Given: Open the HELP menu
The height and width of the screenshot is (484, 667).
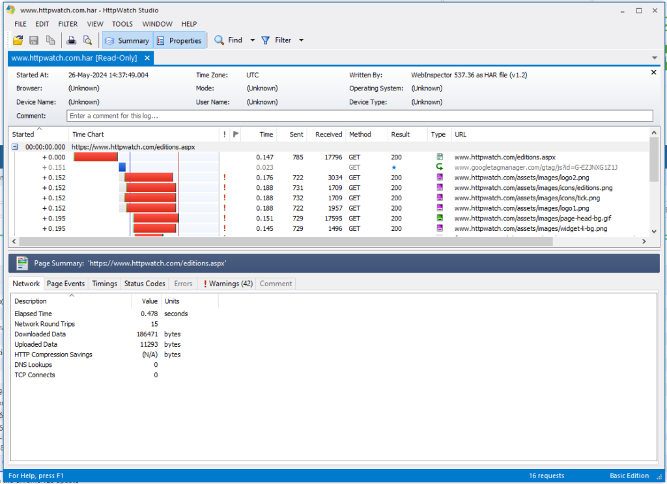Looking at the screenshot, I should point(190,24).
